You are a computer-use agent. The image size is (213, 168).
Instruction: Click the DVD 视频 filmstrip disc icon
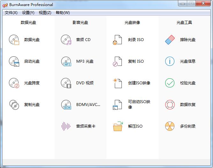[x=66, y=83]
